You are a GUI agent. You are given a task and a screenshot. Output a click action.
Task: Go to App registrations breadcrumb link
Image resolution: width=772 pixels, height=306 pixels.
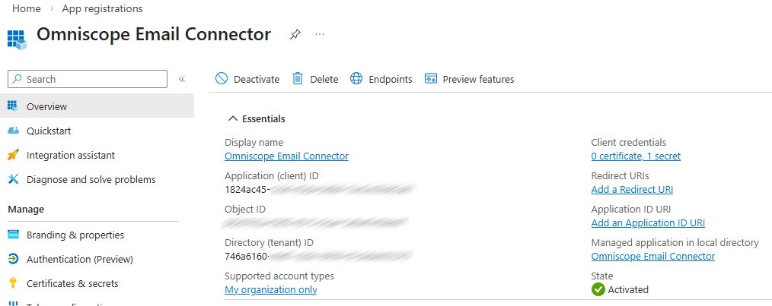pos(103,9)
